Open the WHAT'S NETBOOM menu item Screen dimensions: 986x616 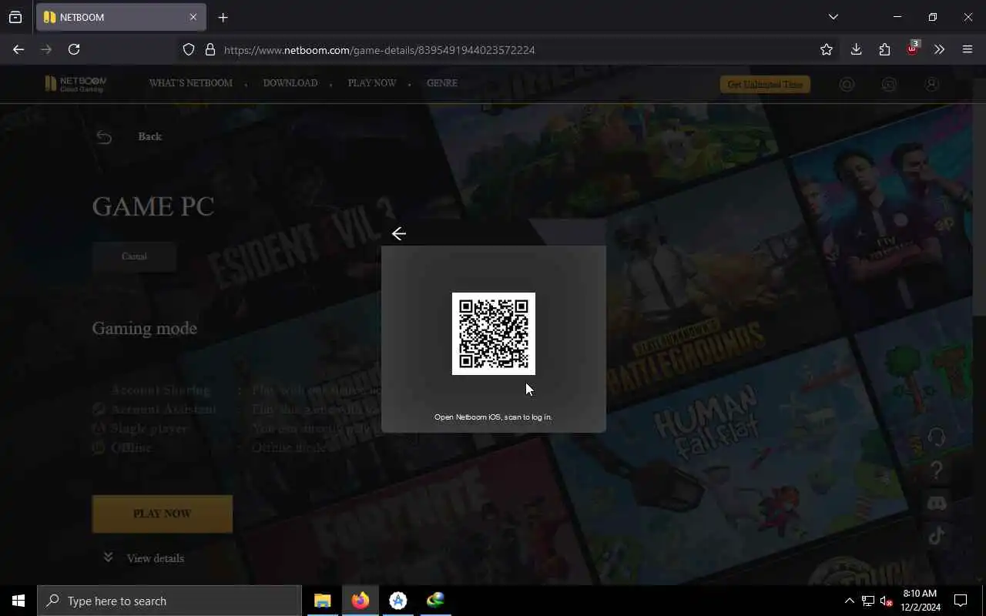(190, 83)
